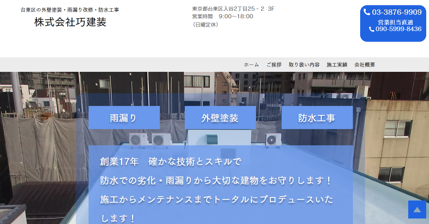The image size is (429, 224).
Task: Click address text 東京都台東区入谷2丁目25－2 3F
Action: (234, 9)
